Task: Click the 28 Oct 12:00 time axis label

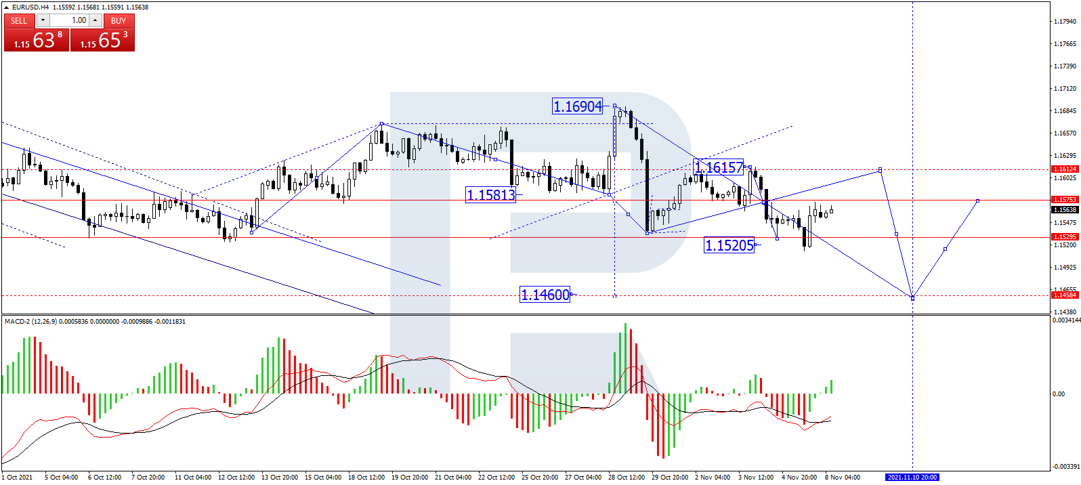Action: 627,478
